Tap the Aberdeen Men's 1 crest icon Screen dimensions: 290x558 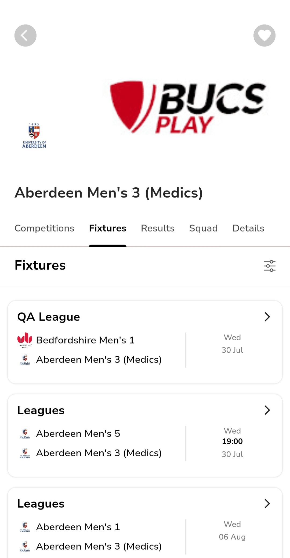click(x=25, y=527)
